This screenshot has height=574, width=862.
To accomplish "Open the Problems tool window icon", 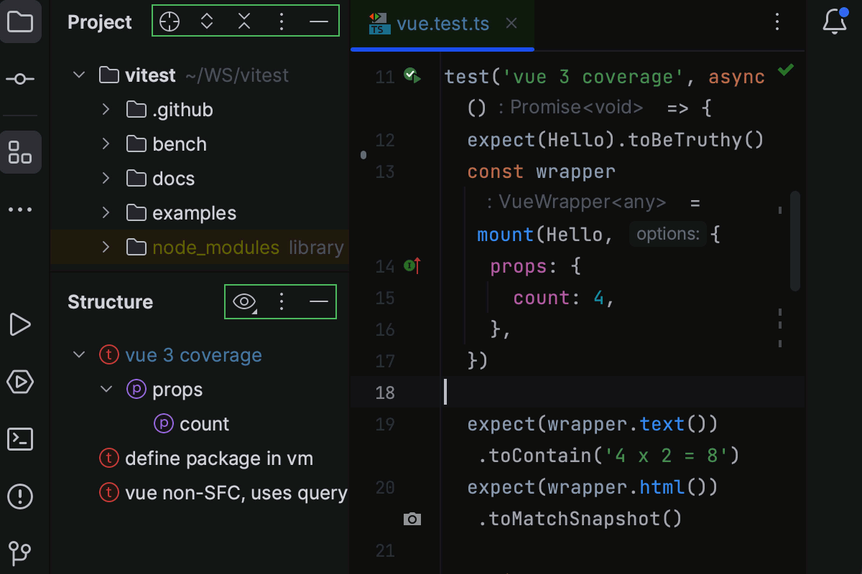I will [20, 496].
